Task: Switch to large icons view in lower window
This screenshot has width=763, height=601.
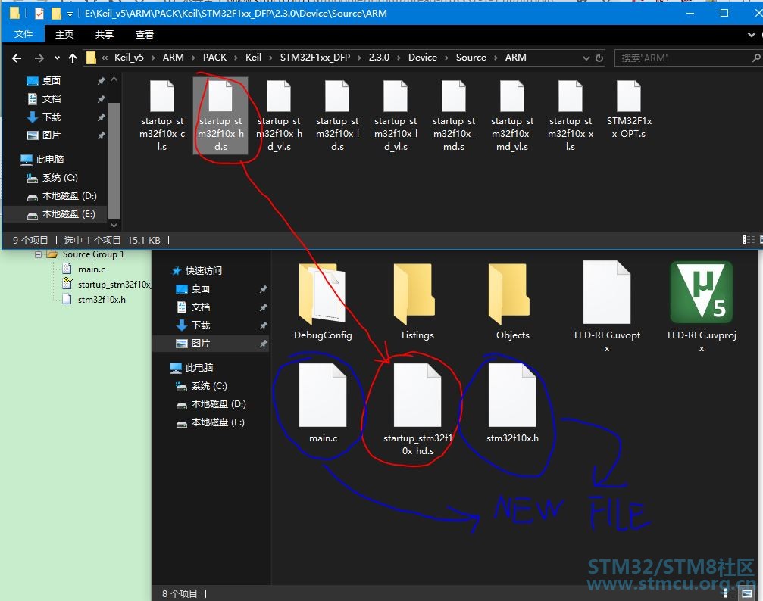Action: click(x=747, y=593)
